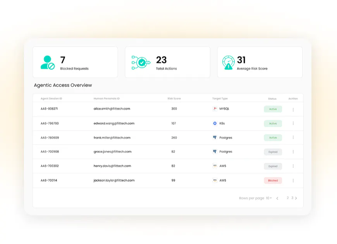The height and width of the screenshot is (244, 337).
Task: Click the Blocked Requests user icon
Action: pos(48,62)
